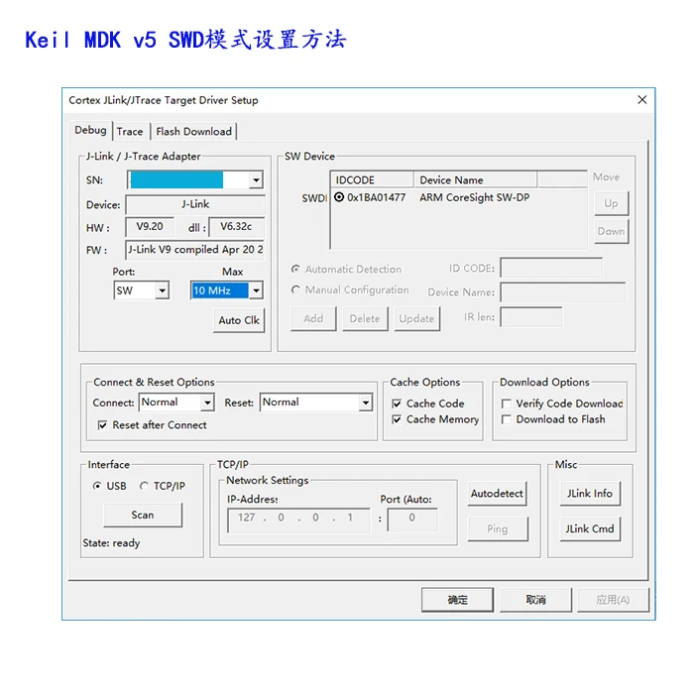Click the Scan button
The width and height of the screenshot is (694, 694).
point(143,515)
